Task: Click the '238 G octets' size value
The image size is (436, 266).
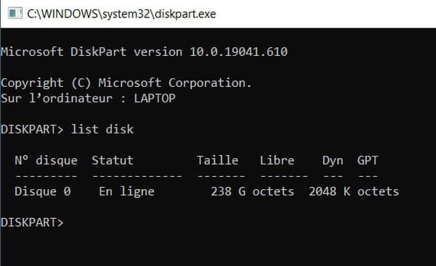Action: [x=252, y=191]
